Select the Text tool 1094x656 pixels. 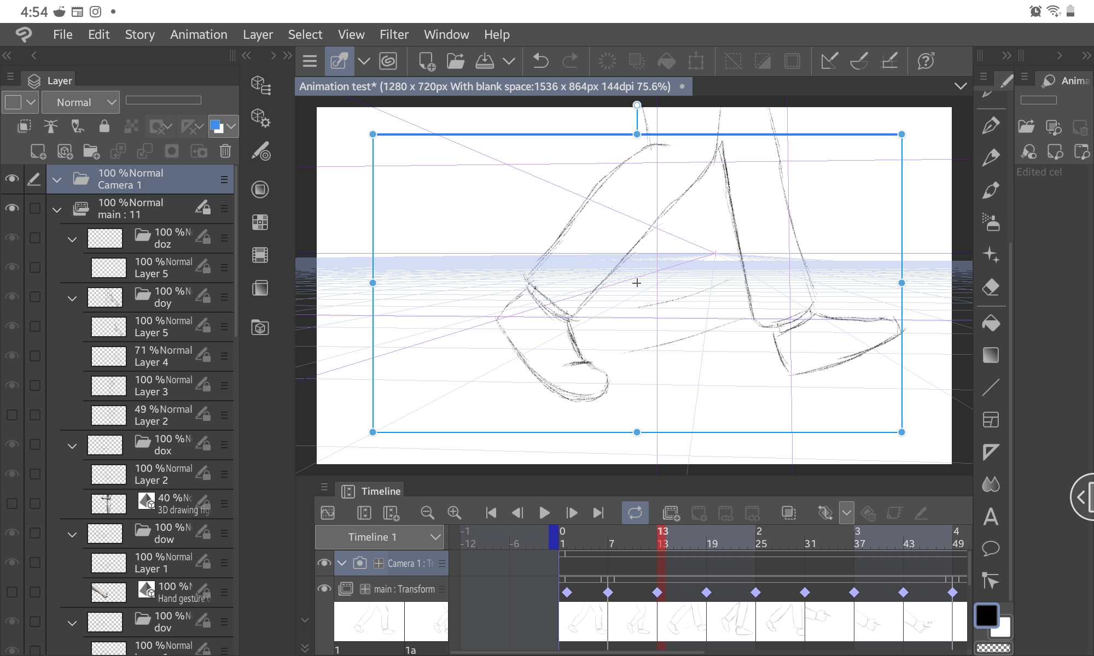[x=991, y=517]
